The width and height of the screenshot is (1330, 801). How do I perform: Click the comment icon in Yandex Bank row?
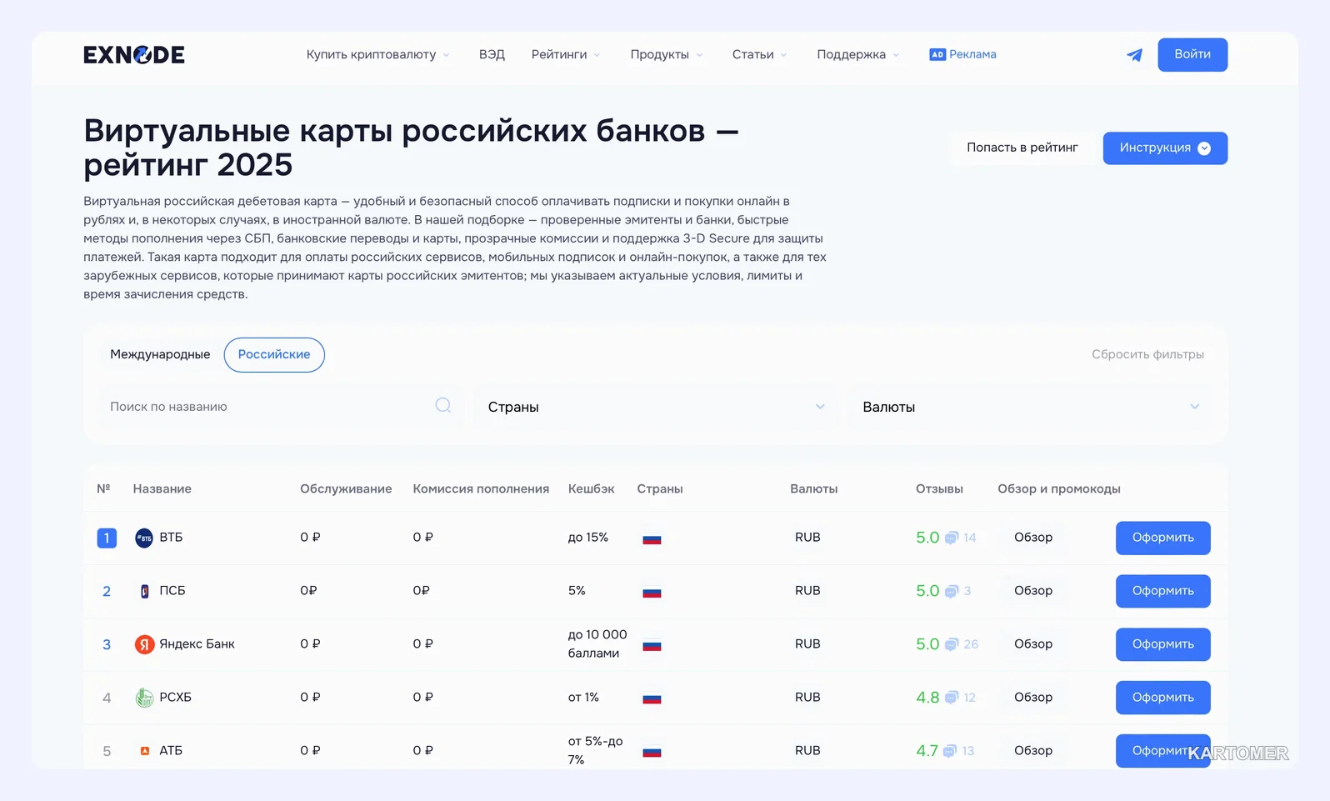point(951,644)
